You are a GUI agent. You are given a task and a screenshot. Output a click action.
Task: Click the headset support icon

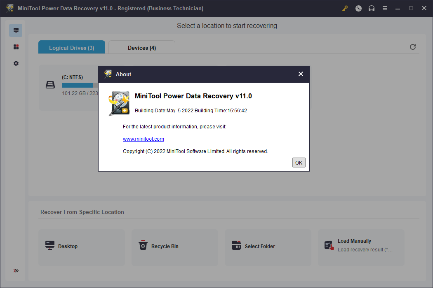372,9
